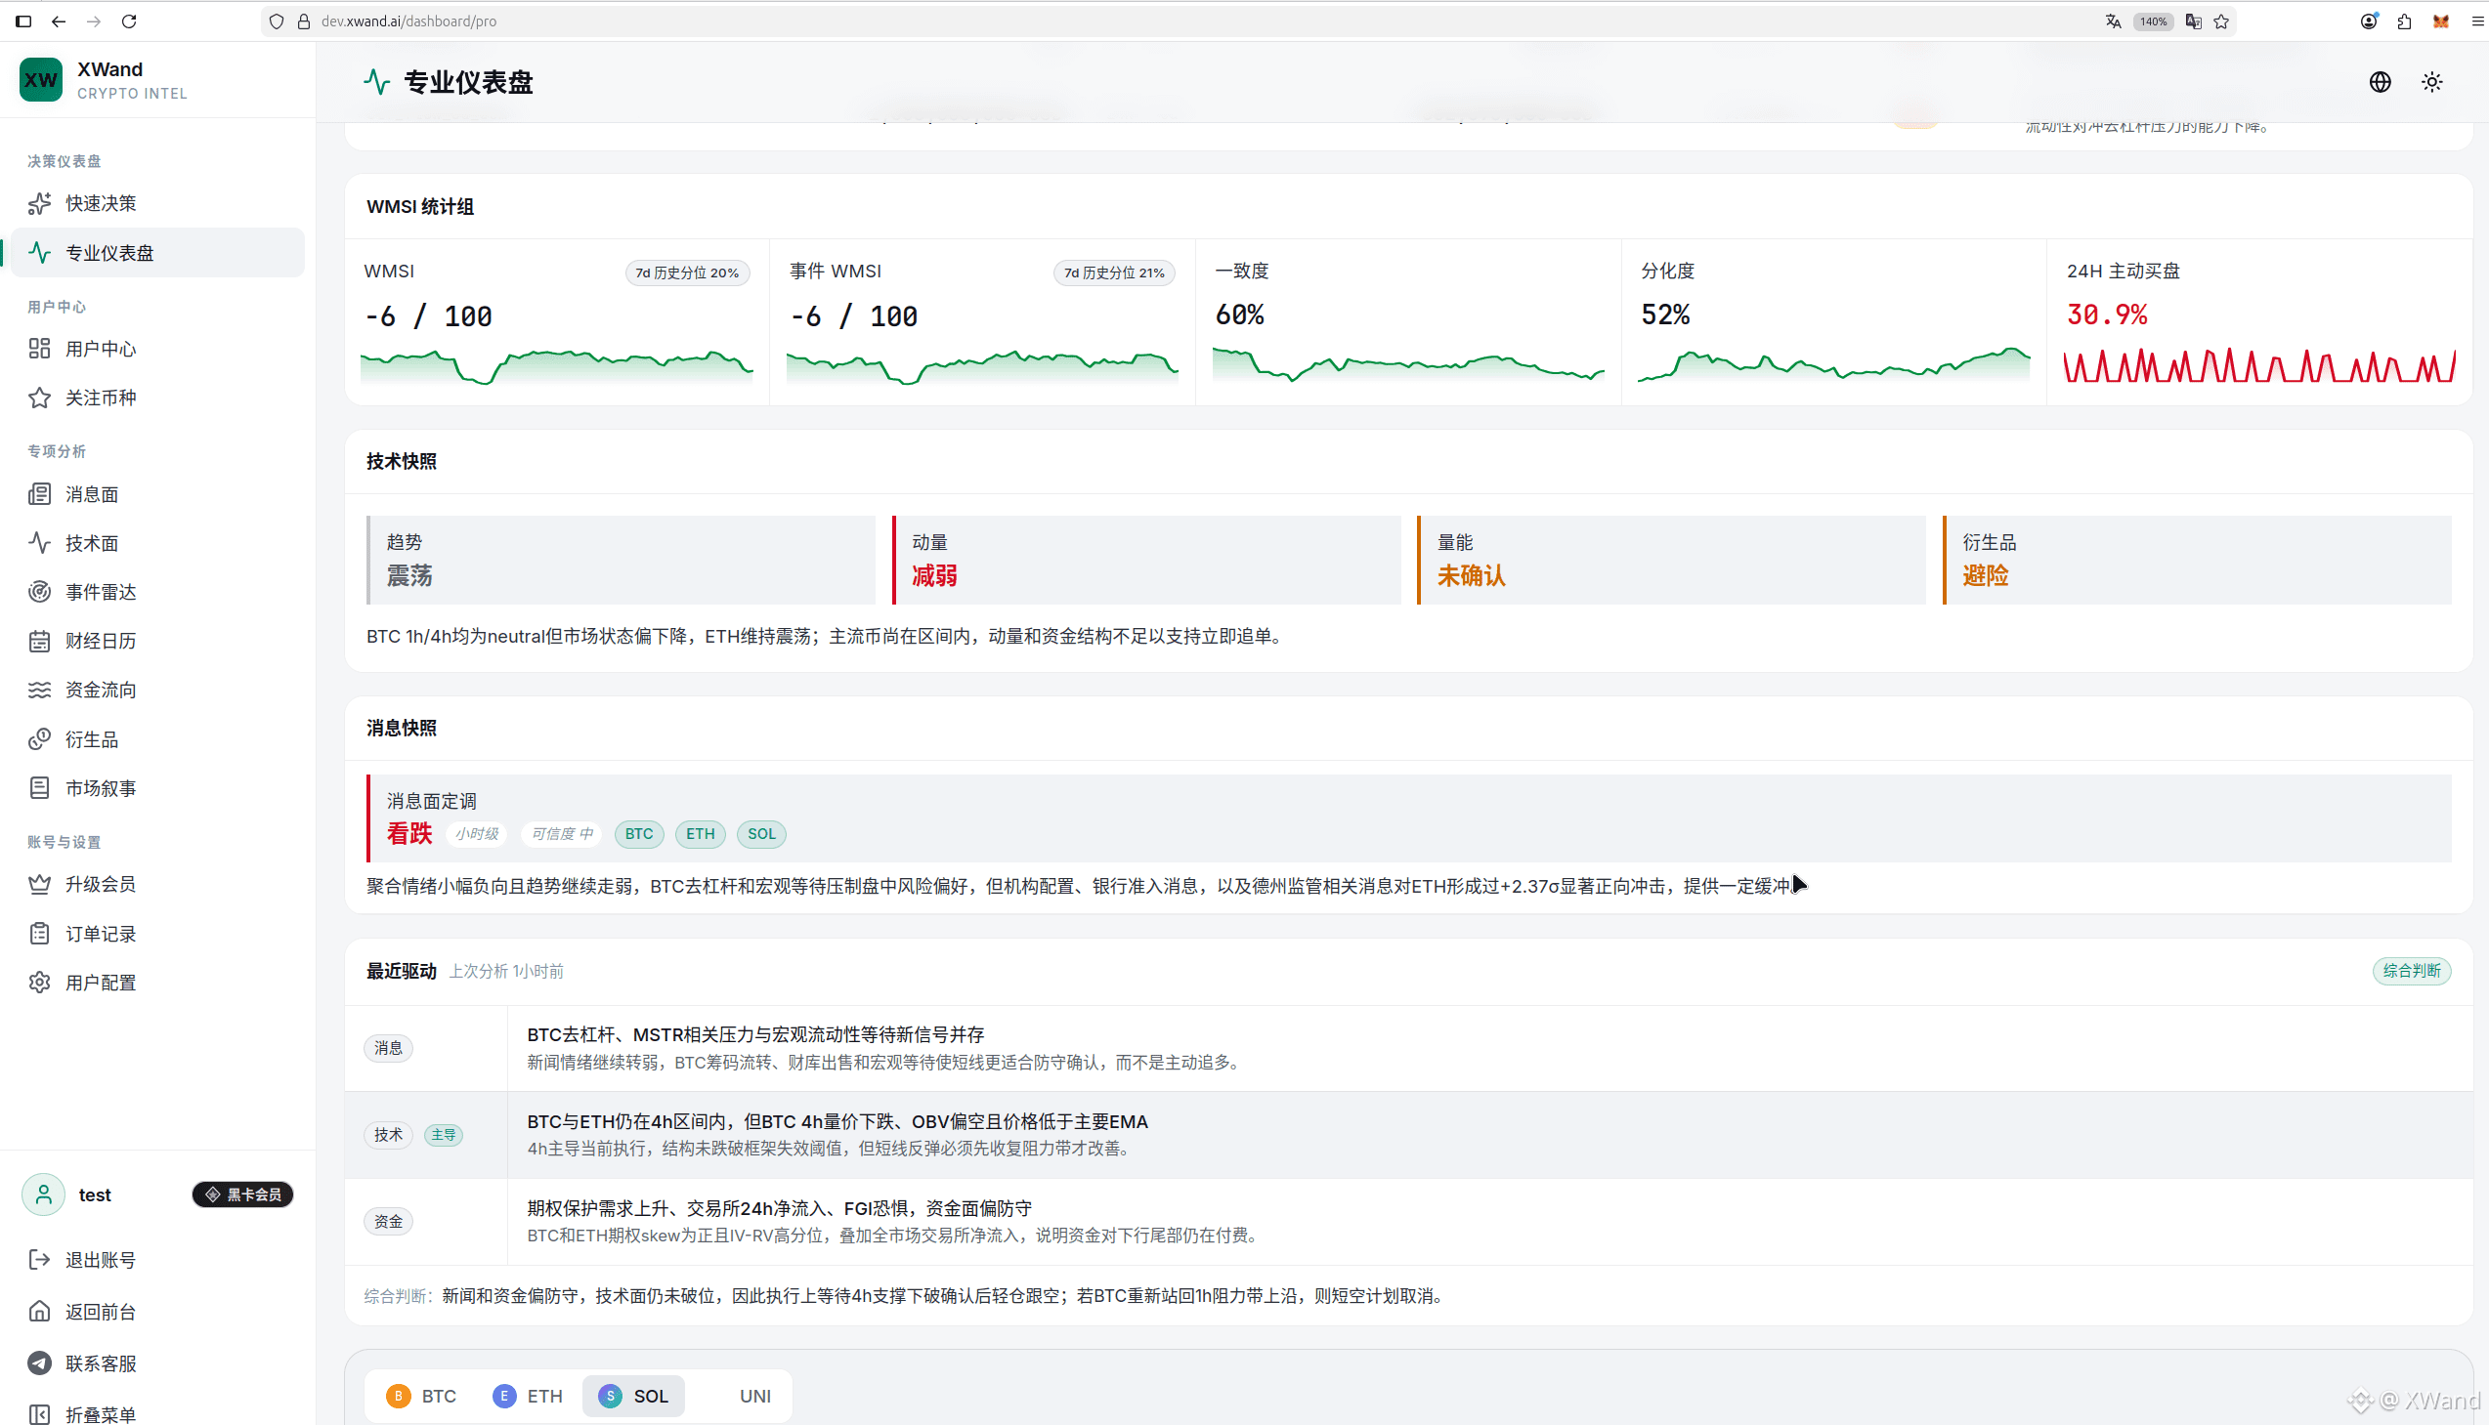Viewport: 2489px width, 1425px height.
Task: Click the 动量 减弱 card
Action: coord(1146,560)
